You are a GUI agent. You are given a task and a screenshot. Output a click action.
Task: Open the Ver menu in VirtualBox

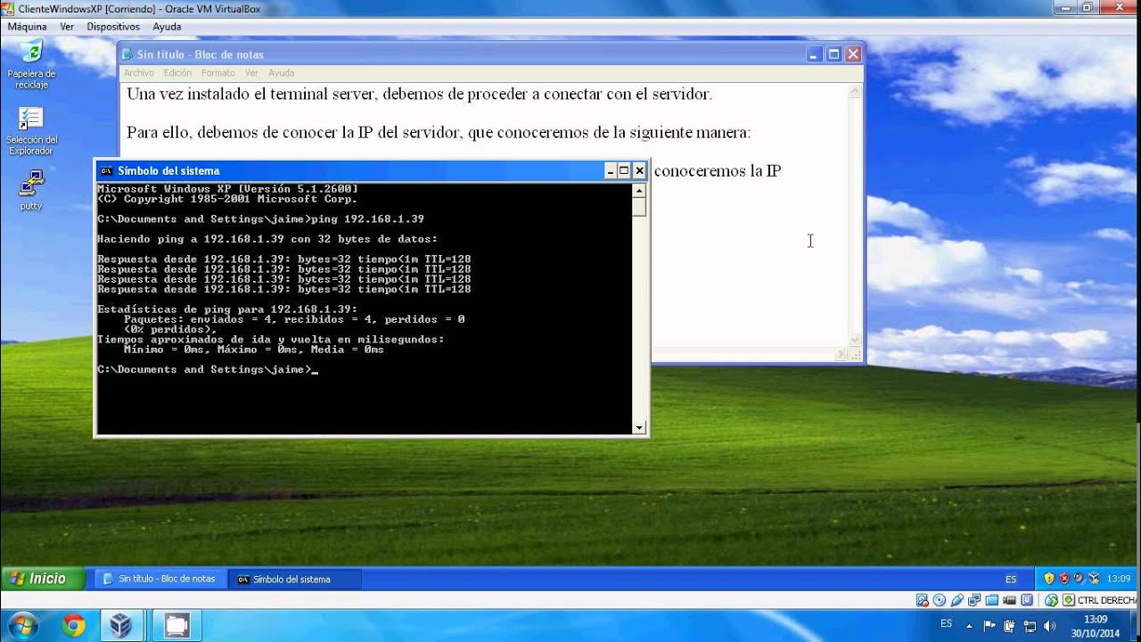pos(67,27)
